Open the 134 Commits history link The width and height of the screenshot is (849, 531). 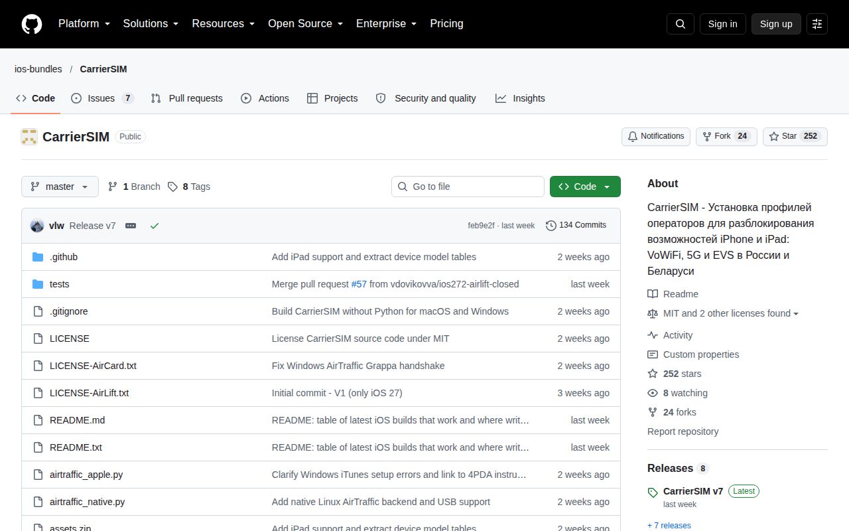coord(576,226)
